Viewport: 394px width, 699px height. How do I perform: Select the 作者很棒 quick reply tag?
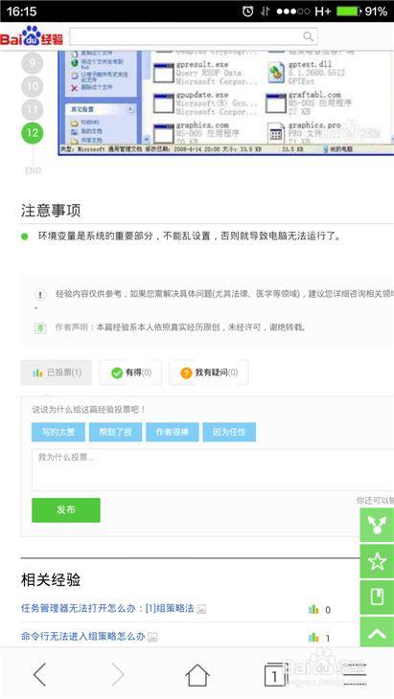point(173,432)
